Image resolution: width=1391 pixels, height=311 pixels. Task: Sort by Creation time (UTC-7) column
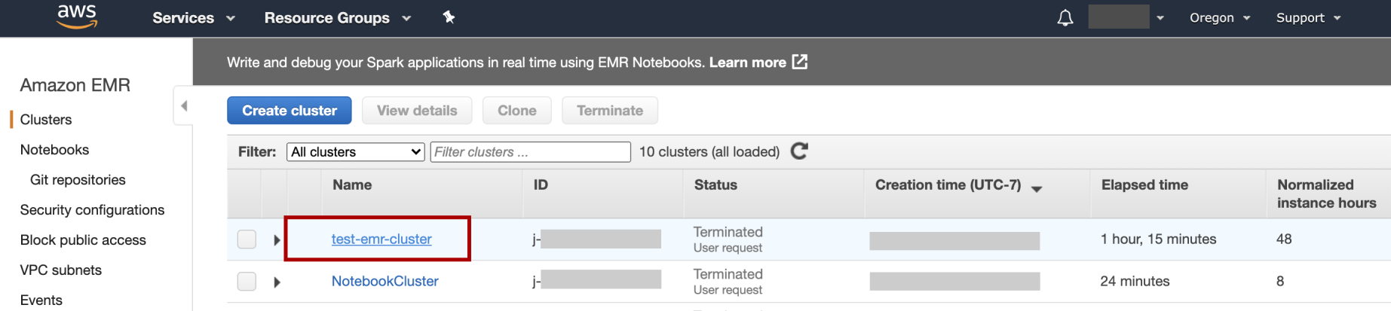point(957,185)
